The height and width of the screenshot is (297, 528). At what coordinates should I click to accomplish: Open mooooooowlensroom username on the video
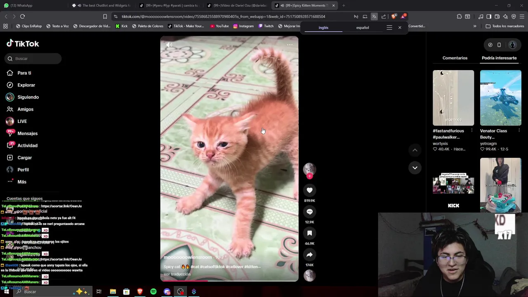[x=188, y=257]
